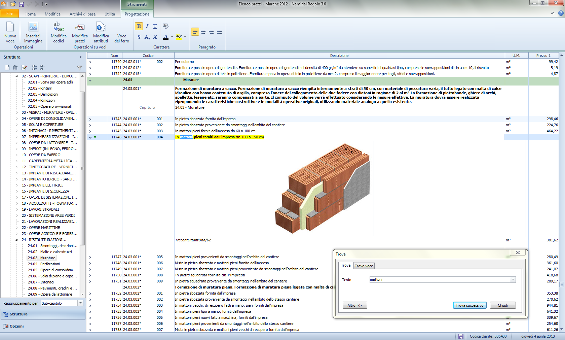Open Modifica attributi in the ribbon

[101, 27]
